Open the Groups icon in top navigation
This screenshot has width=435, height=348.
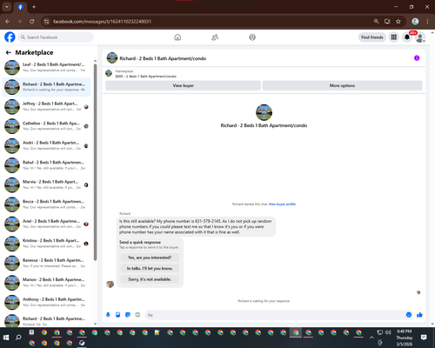click(x=252, y=37)
